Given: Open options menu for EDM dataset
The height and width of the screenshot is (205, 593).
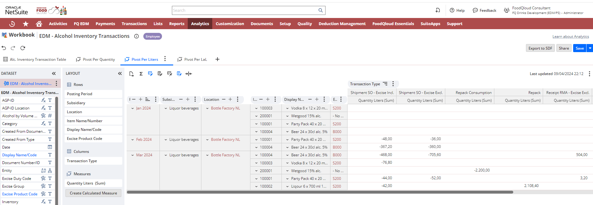Looking at the screenshot, I should coord(56,83).
